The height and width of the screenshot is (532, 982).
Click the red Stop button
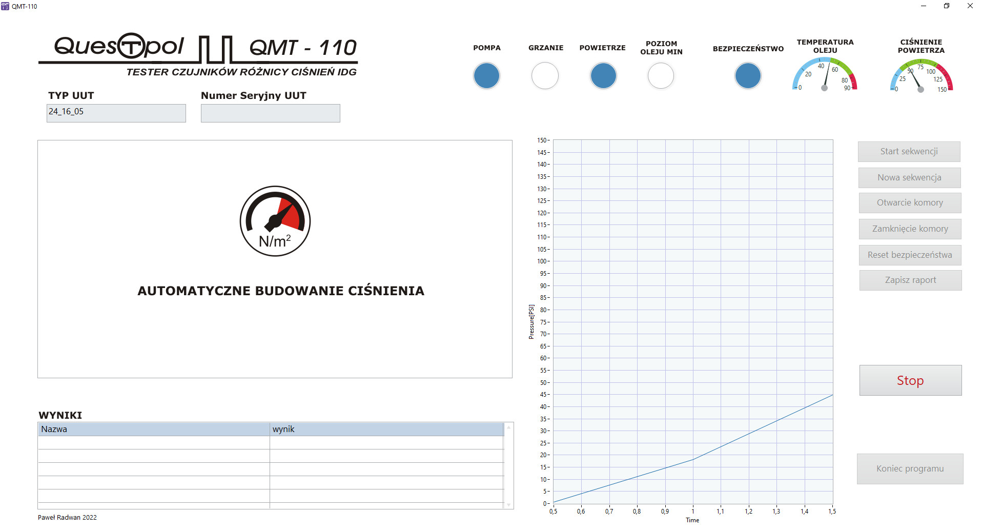[911, 380]
